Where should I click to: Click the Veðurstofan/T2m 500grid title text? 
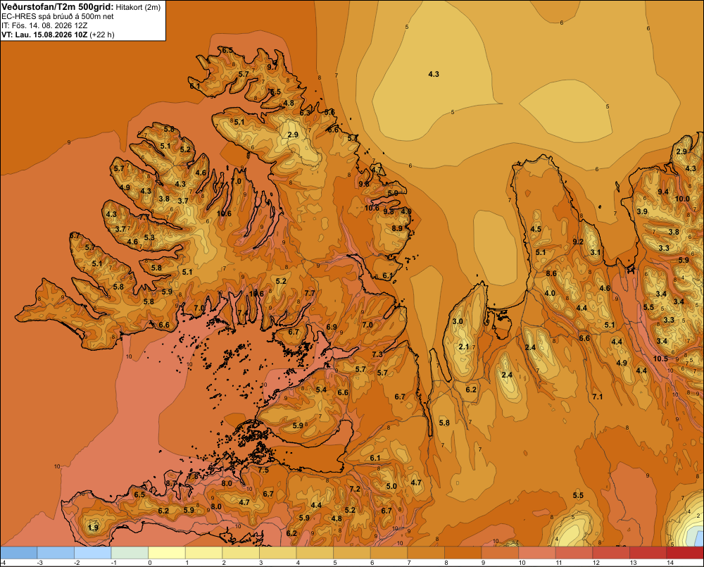58,7
